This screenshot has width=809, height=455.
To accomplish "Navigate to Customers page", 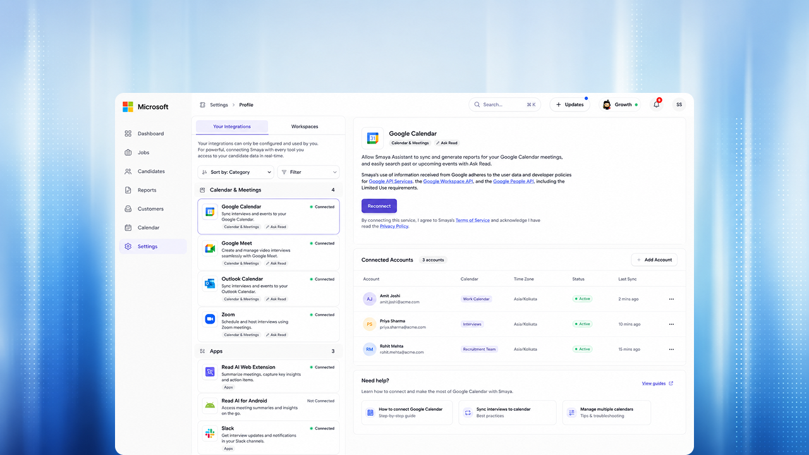I will (153, 209).
